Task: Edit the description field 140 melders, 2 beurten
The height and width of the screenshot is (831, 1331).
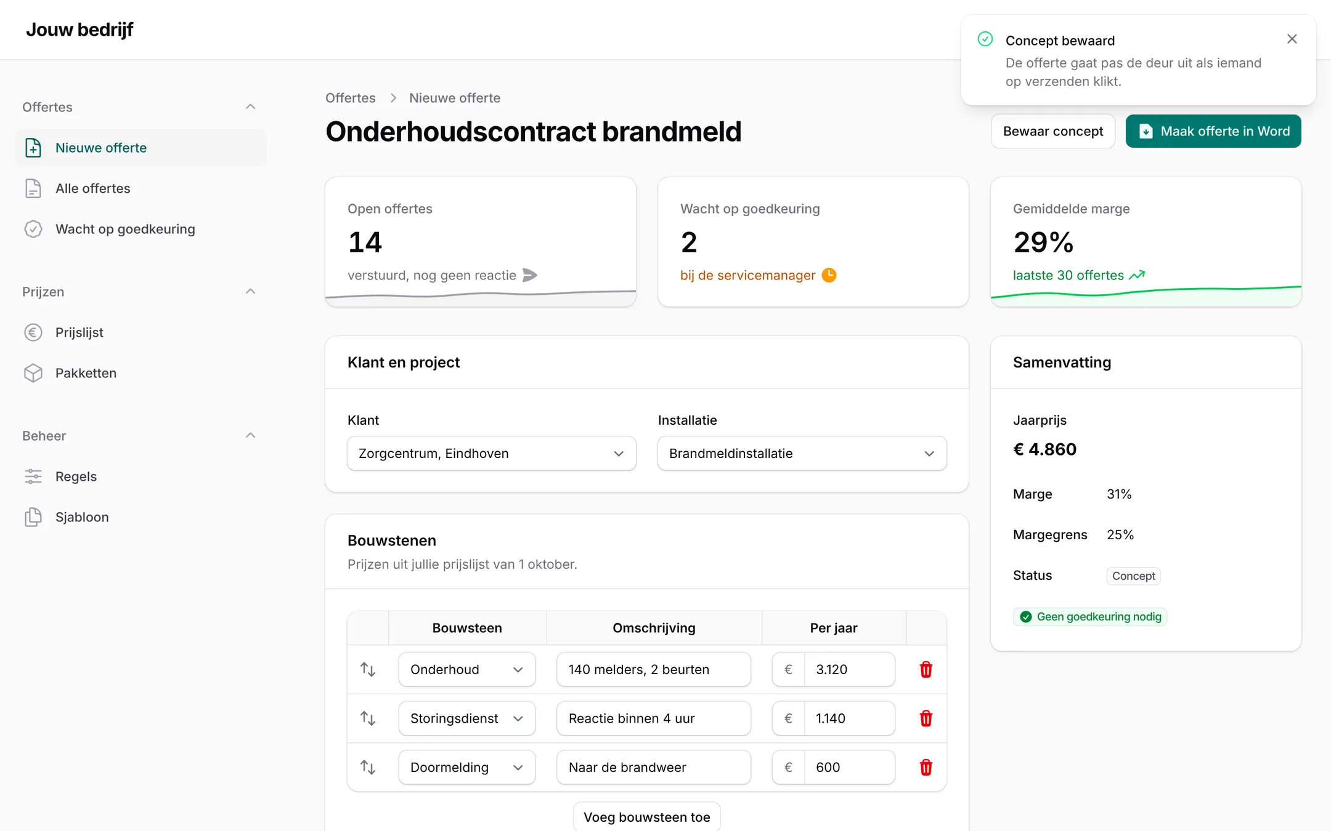Action: (654, 669)
